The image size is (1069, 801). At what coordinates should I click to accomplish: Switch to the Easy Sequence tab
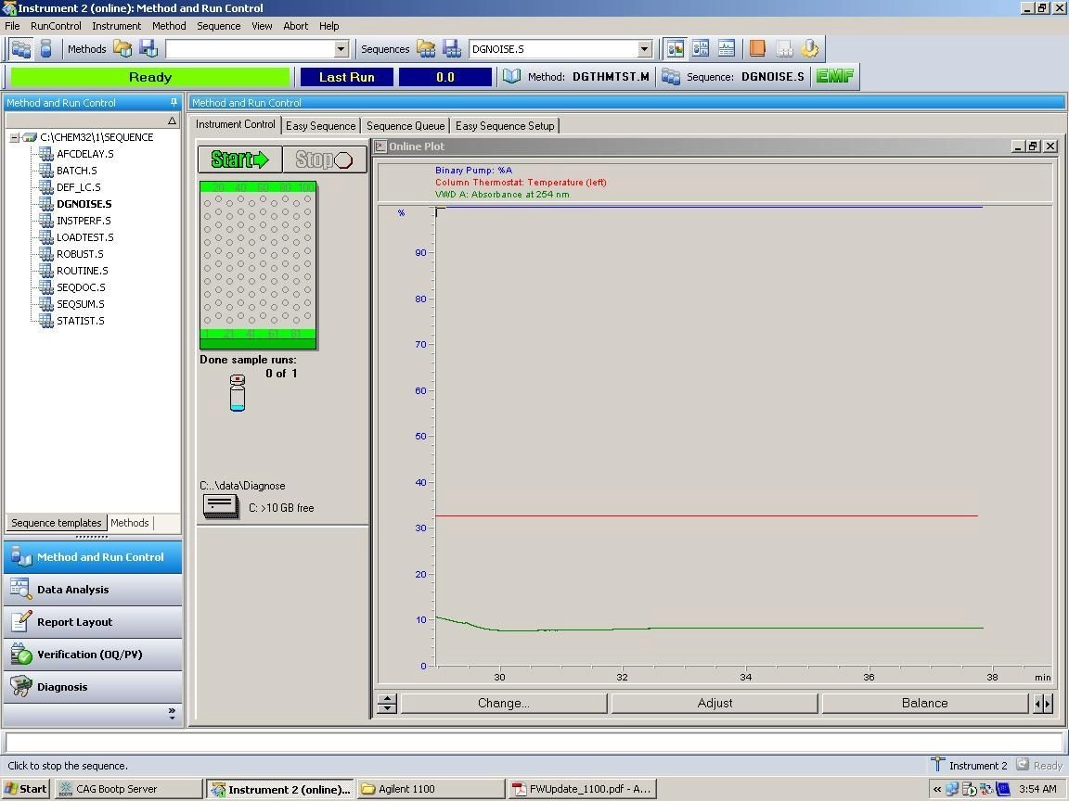point(320,125)
